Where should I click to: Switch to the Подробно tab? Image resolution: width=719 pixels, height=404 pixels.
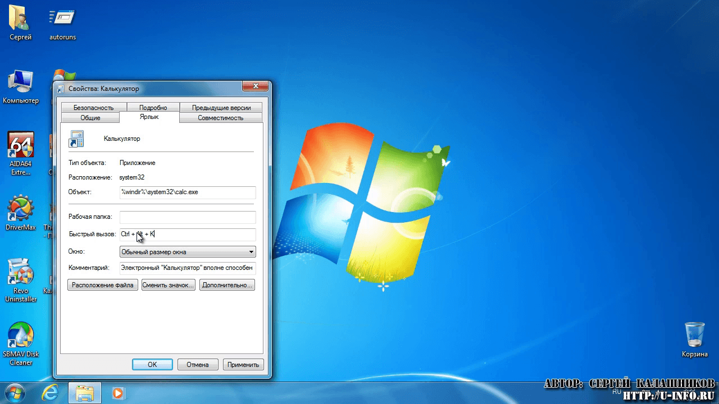pyautogui.click(x=153, y=108)
